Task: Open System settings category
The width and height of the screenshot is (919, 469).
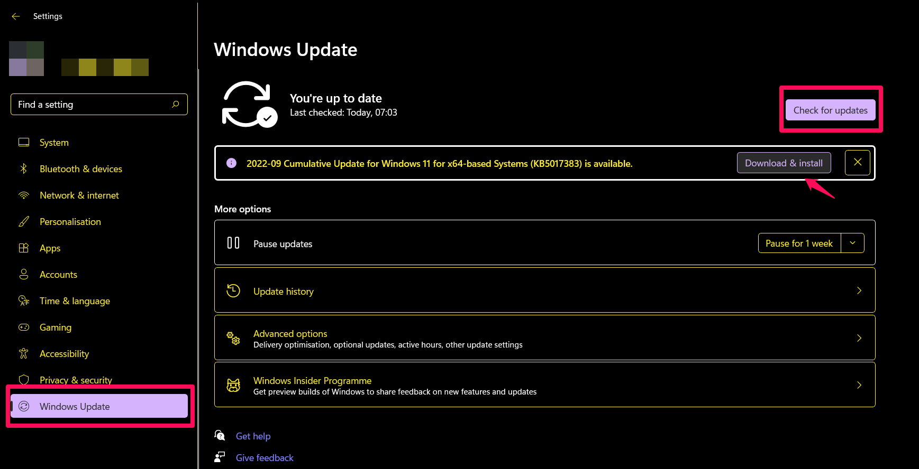Action: coord(99,143)
